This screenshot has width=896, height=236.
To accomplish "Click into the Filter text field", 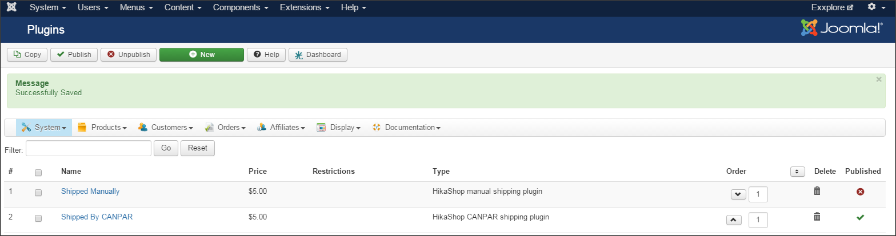I will pos(88,148).
